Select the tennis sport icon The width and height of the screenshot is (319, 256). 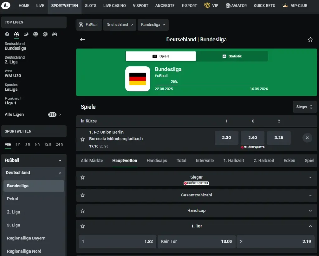pos(35,34)
